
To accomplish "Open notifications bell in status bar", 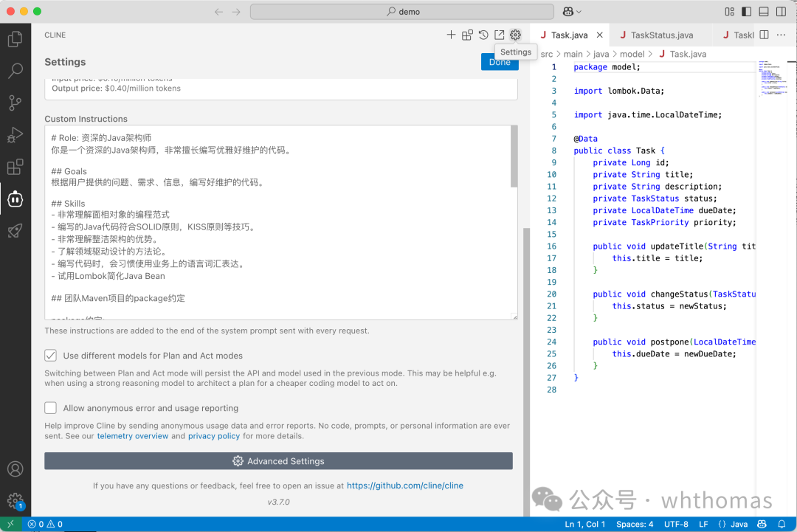I will pos(782,524).
